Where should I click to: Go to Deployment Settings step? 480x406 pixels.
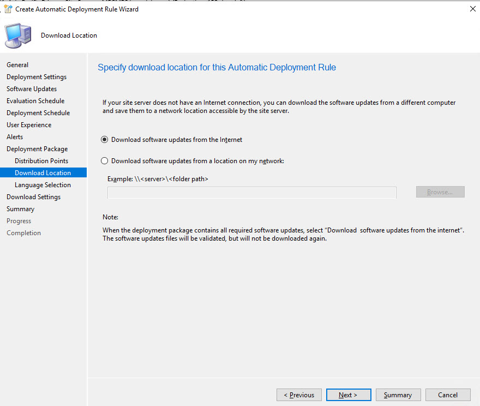click(37, 77)
